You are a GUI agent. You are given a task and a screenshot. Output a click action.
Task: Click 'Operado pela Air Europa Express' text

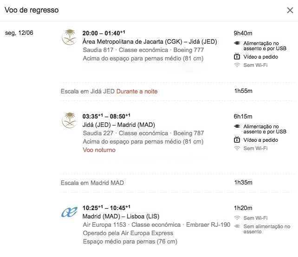coord(128,233)
